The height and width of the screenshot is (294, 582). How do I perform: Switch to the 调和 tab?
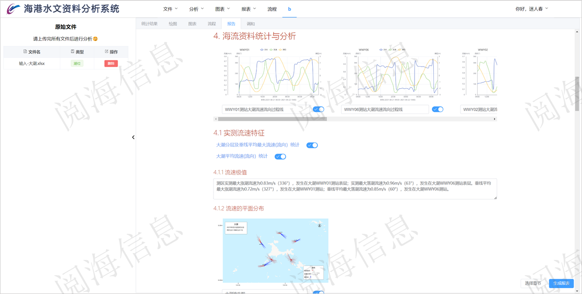(x=251, y=23)
